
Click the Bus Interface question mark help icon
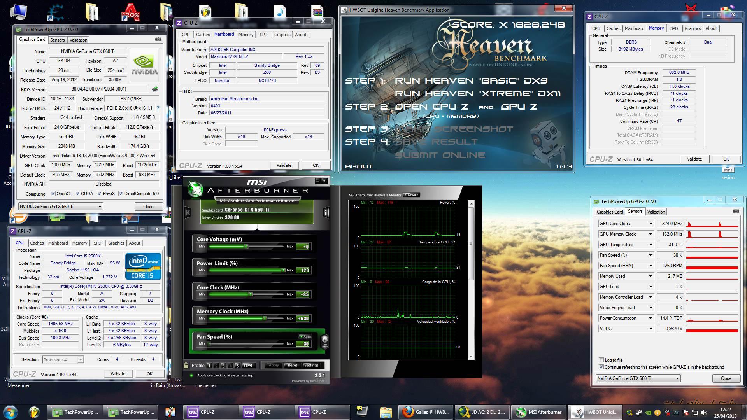[158, 108]
